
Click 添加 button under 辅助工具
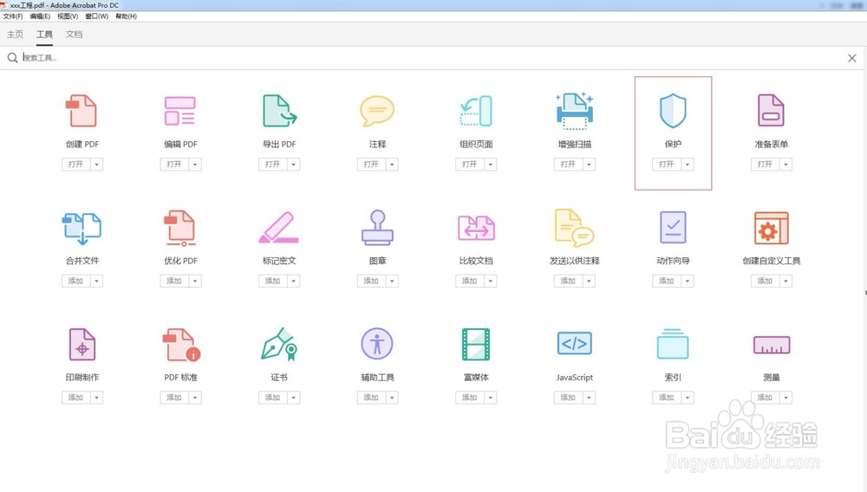(x=372, y=398)
